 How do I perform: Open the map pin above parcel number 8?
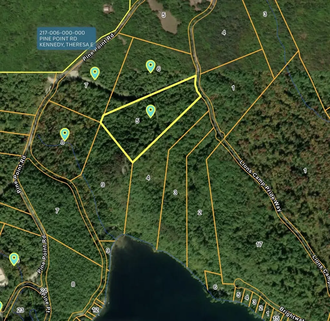pyautogui.click(x=64, y=134)
